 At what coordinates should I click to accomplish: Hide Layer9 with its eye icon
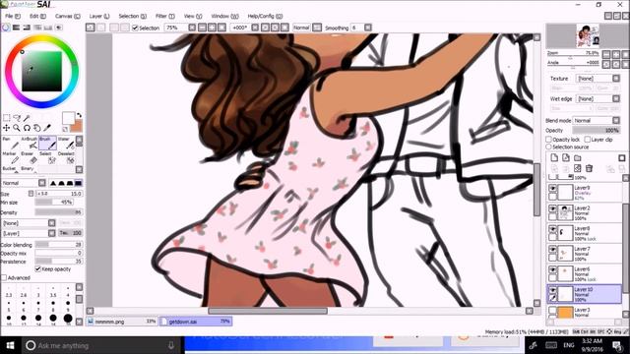(553, 188)
